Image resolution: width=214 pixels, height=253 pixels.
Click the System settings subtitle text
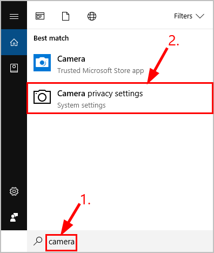click(82, 105)
